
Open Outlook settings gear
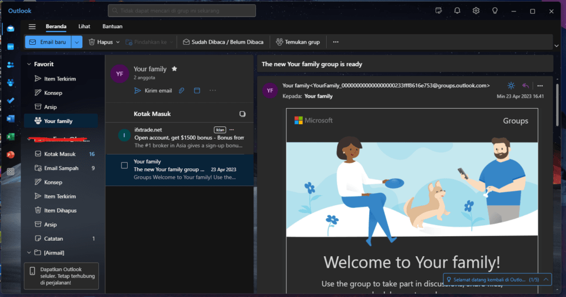click(x=476, y=11)
